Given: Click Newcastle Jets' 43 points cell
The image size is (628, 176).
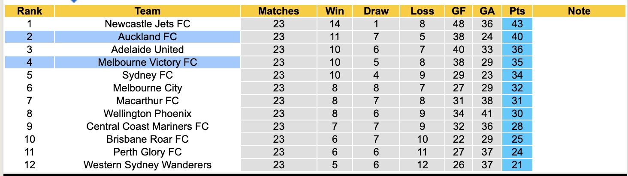Looking at the screenshot, I should tap(517, 24).
